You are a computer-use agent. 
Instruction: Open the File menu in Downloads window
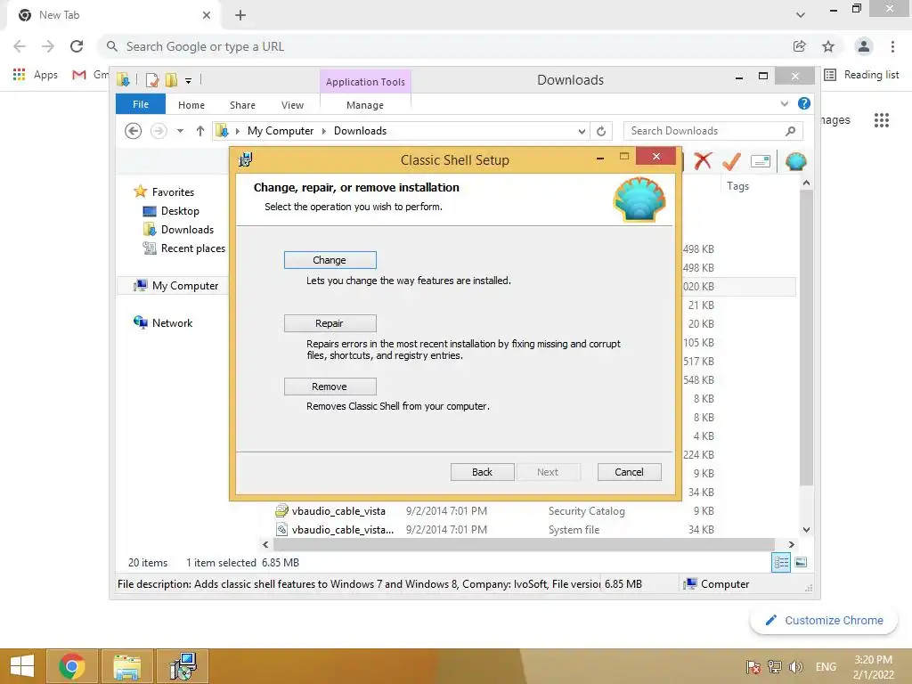(x=141, y=105)
